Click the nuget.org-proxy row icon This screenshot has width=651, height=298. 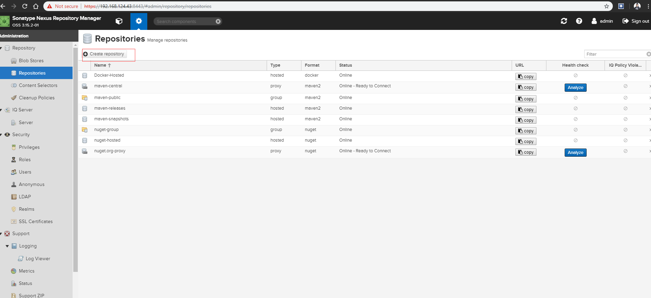pos(85,151)
